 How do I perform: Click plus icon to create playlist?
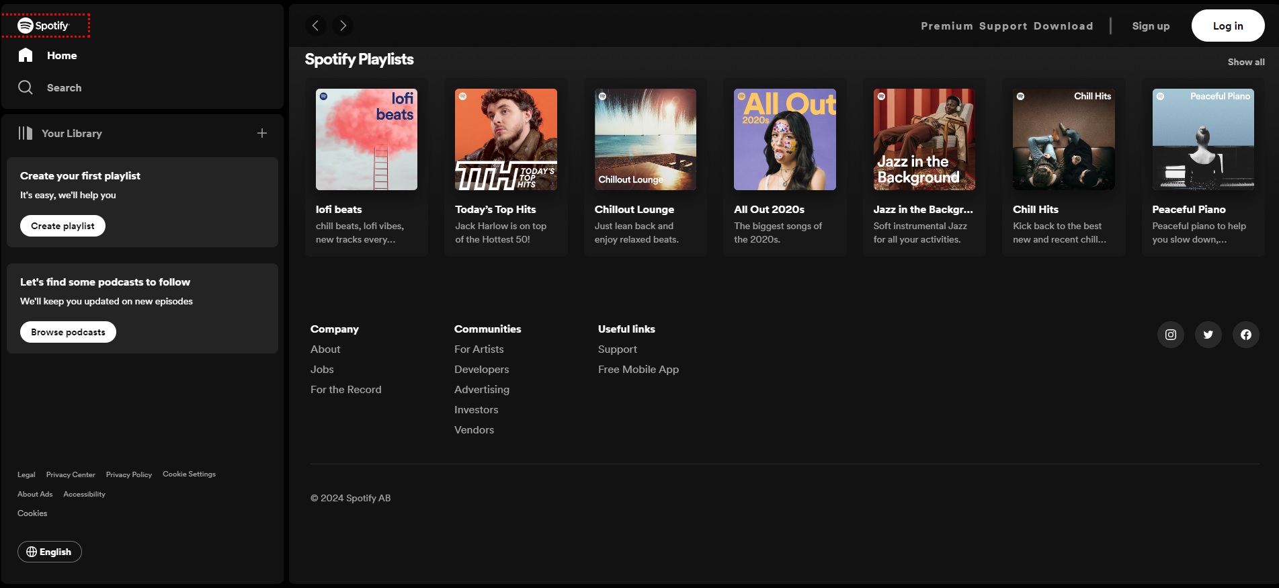coord(262,133)
